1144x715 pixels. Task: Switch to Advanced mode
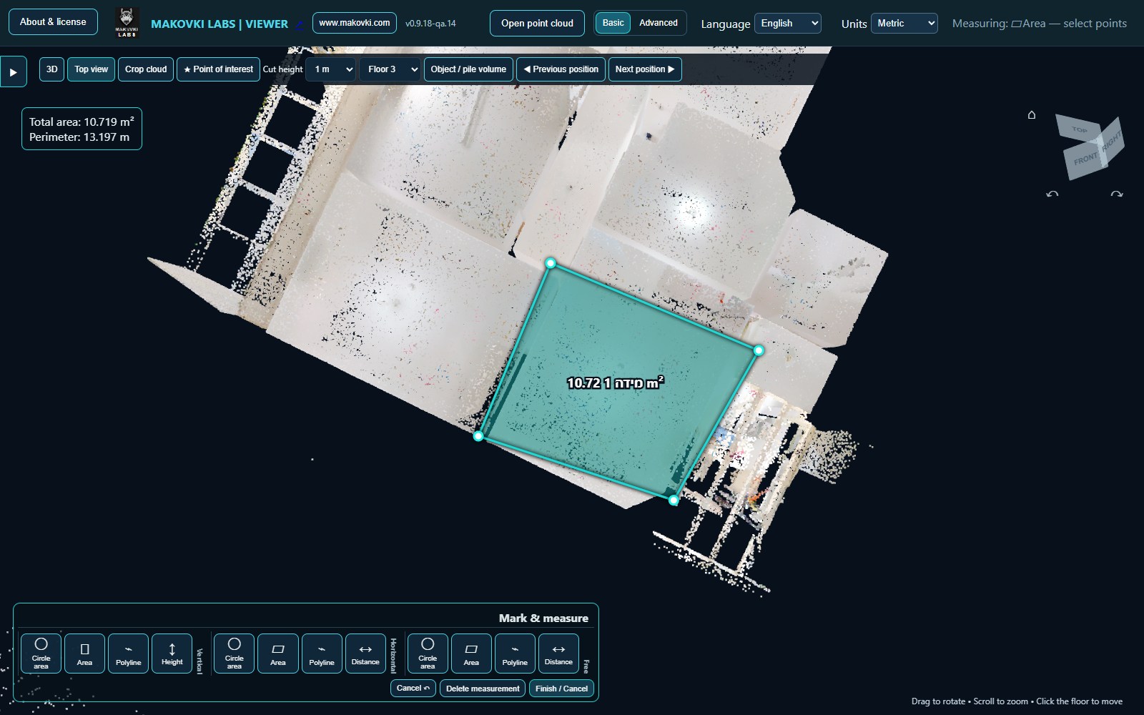click(659, 23)
